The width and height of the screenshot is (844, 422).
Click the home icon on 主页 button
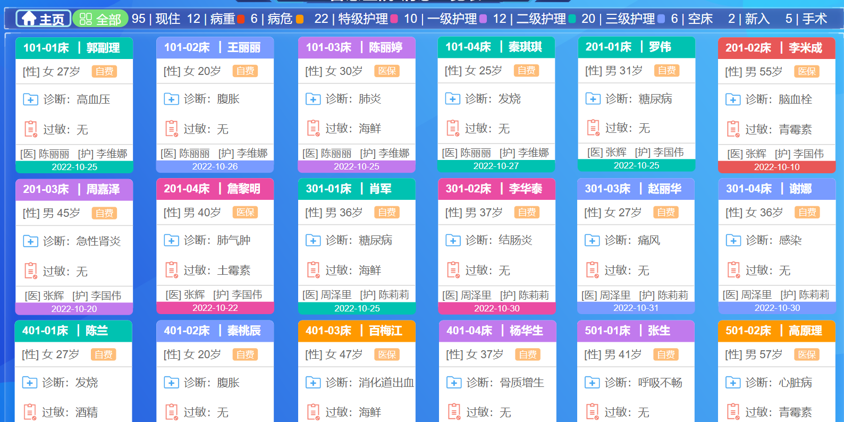click(x=29, y=19)
